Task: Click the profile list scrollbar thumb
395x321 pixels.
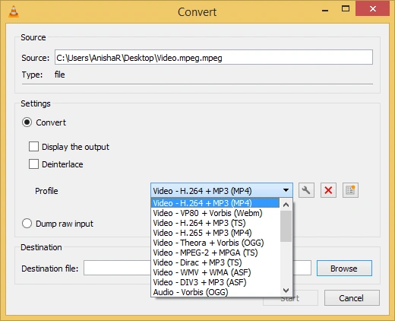Action: click(286, 226)
